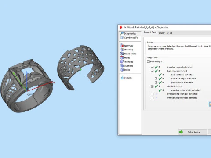Click the 'bad contours detected' text
211x158 pixels.
(182, 75)
